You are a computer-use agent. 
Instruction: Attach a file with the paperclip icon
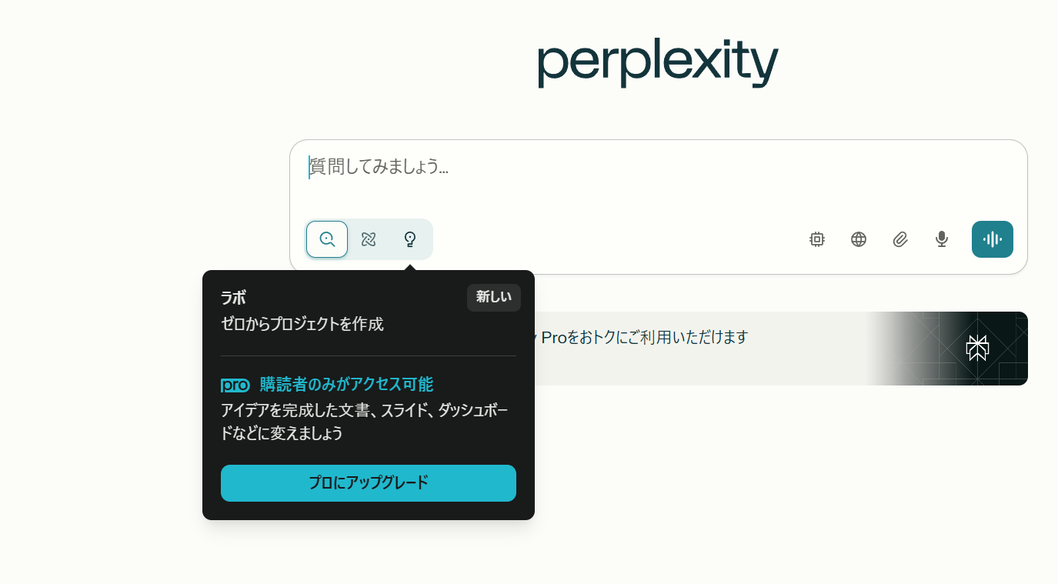pos(900,239)
